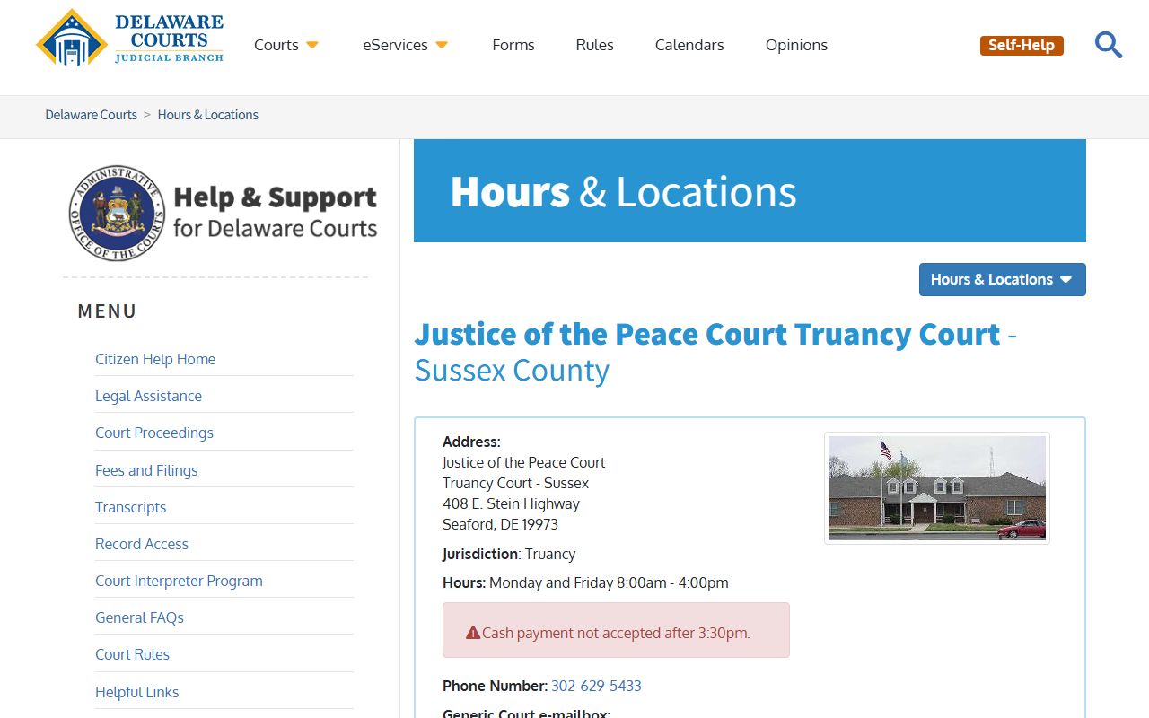The height and width of the screenshot is (718, 1149).
Task: Open Helpful Links in the sidebar
Action: pos(137,692)
